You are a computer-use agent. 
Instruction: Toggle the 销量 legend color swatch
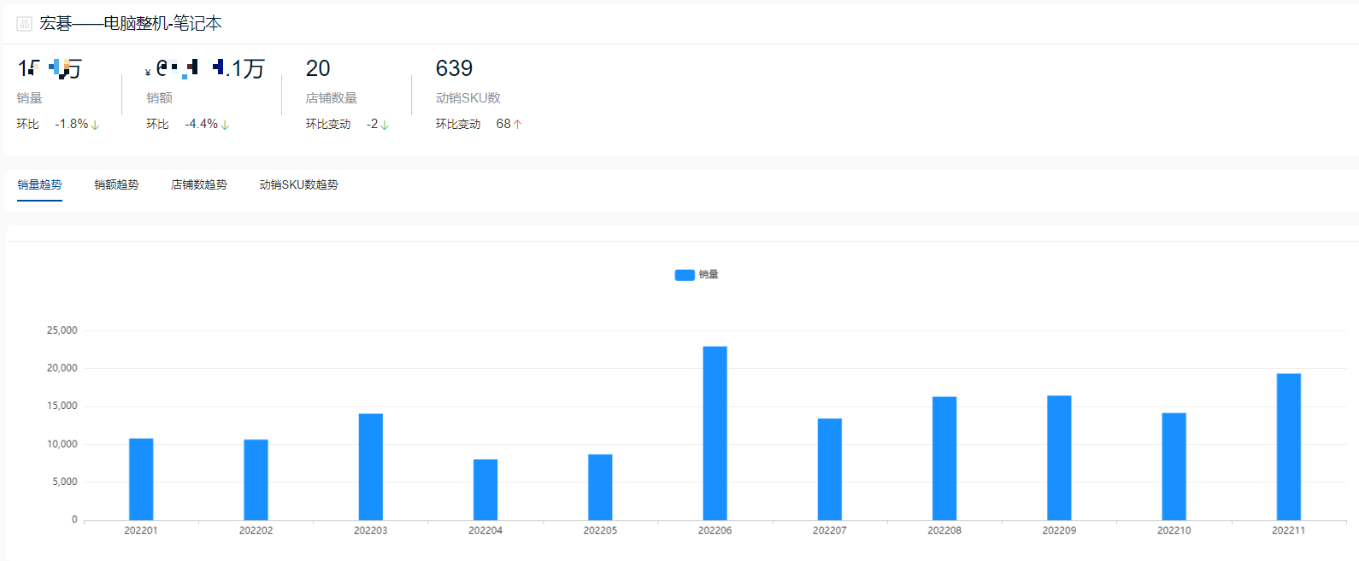point(685,275)
